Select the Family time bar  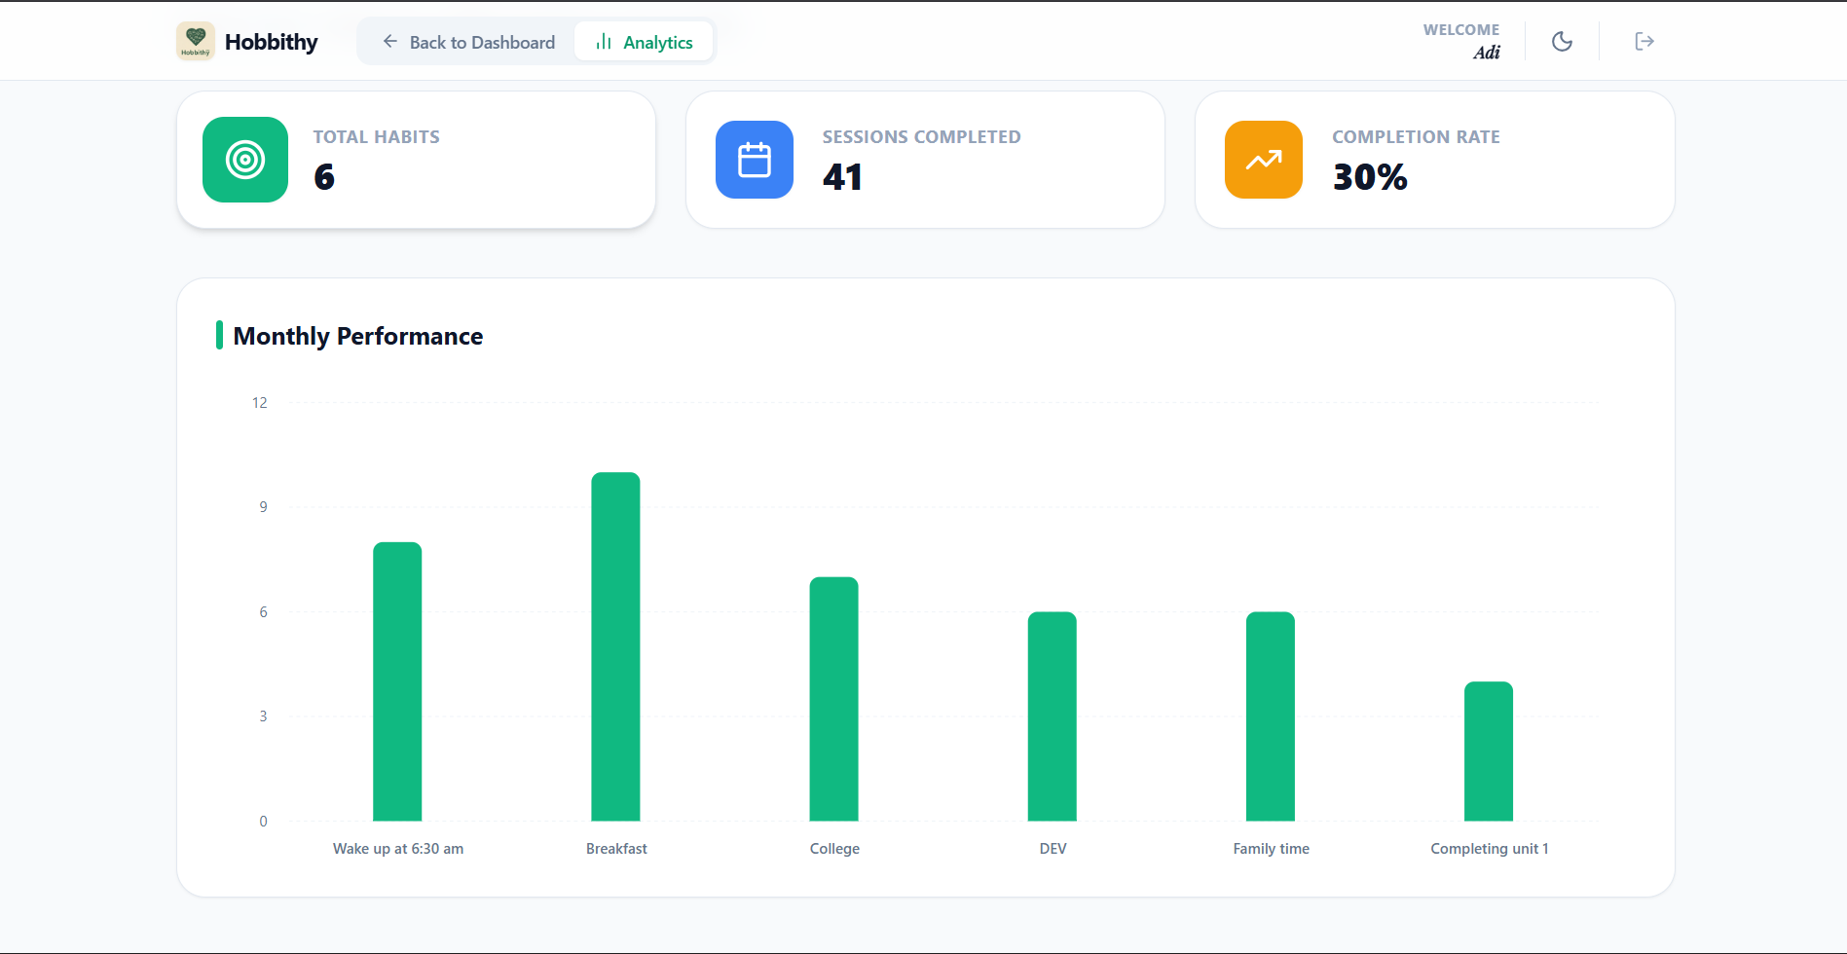click(1271, 715)
